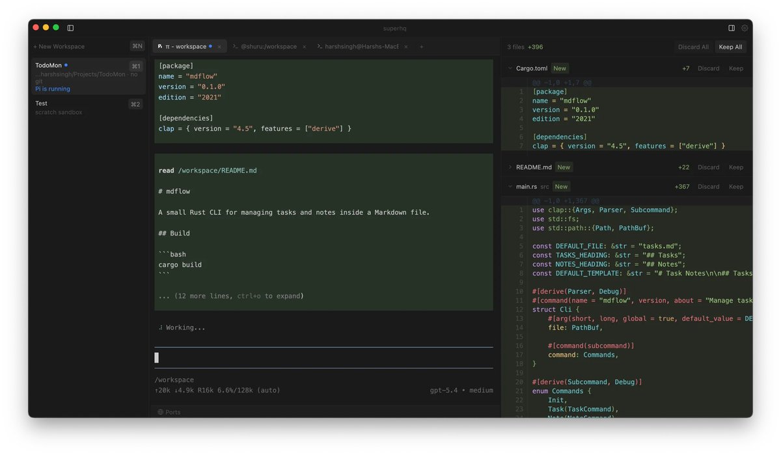Open the Ports panel
This screenshot has width=781, height=455.
pos(169,412)
